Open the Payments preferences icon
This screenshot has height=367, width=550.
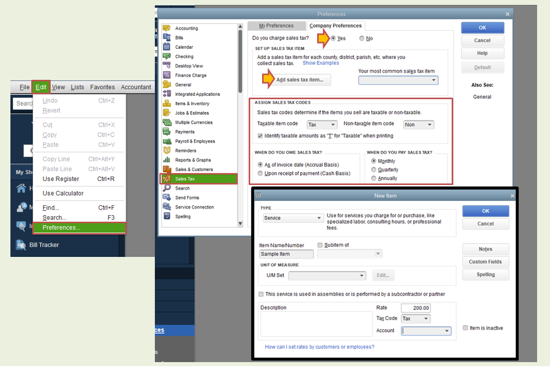click(x=167, y=132)
